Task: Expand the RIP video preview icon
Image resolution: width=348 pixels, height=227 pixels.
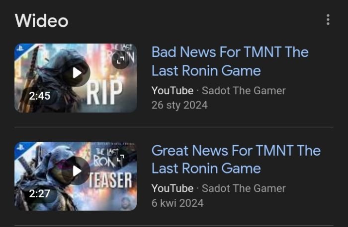Action: (x=120, y=60)
